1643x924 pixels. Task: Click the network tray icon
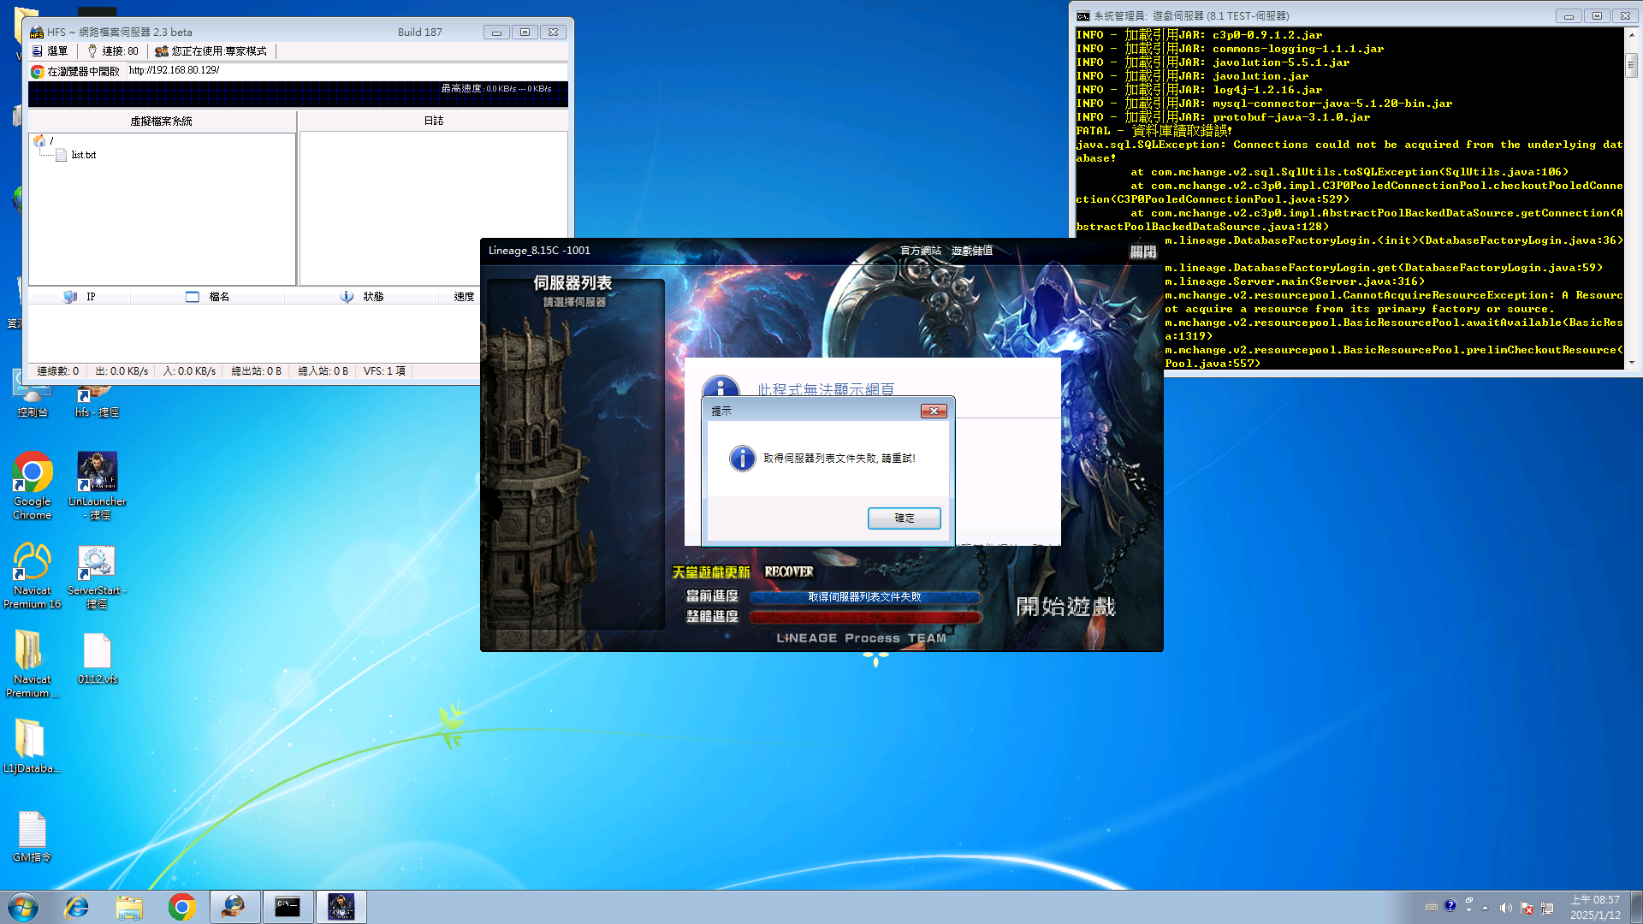click(1546, 908)
